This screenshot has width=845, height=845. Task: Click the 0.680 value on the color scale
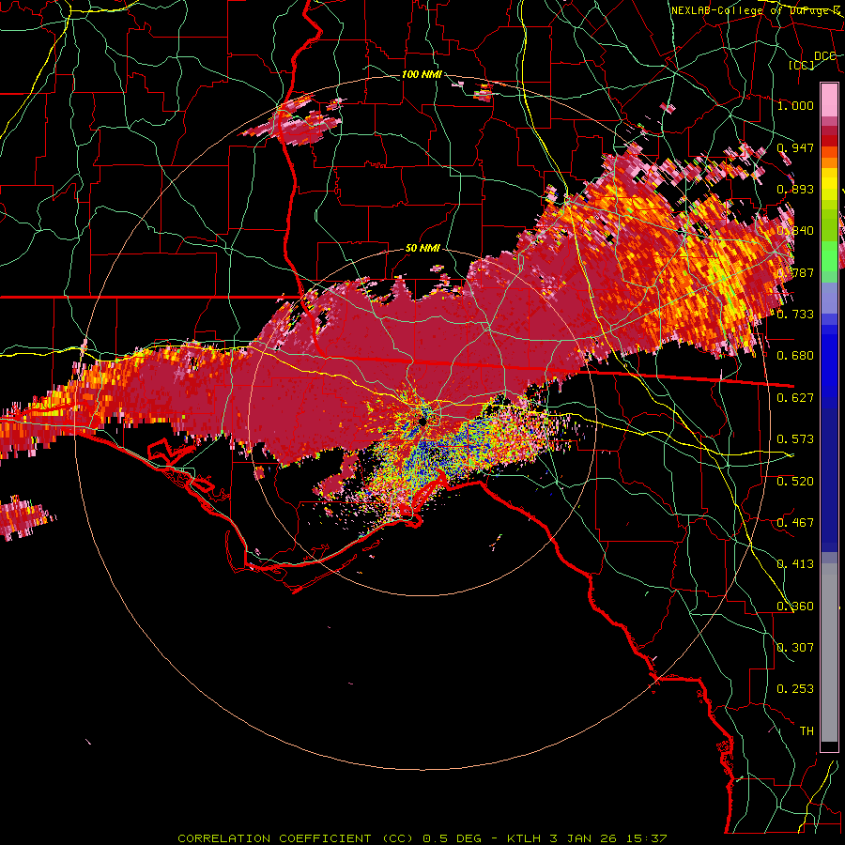pyautogui.click(x=795, y=356)
